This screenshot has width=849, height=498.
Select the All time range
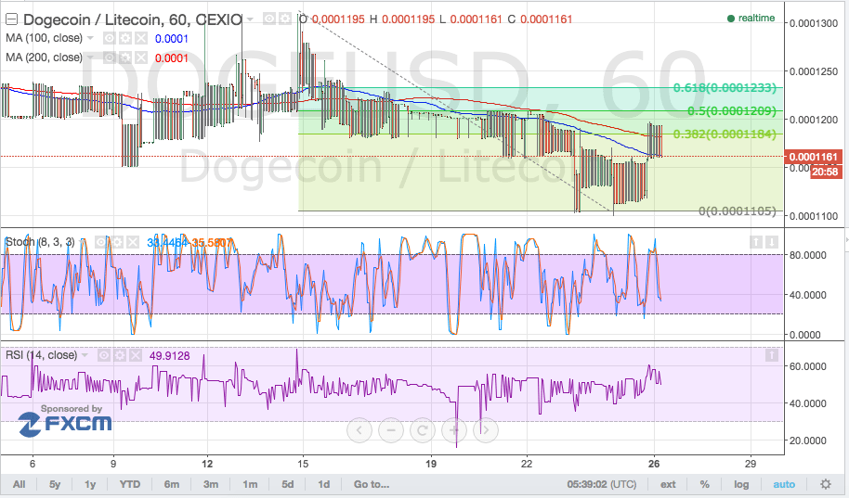pyautogui.click(x=19, y=484)
